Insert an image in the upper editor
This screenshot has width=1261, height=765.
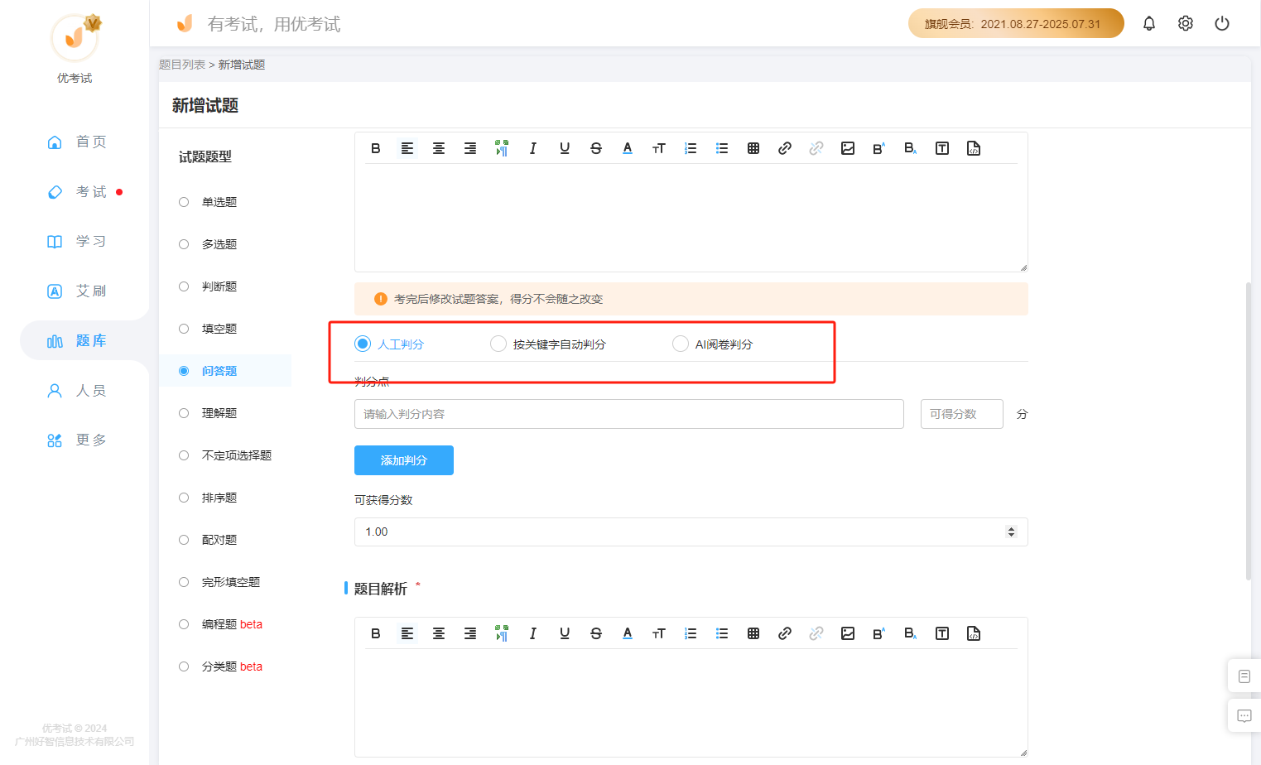[x=848, y=148]
